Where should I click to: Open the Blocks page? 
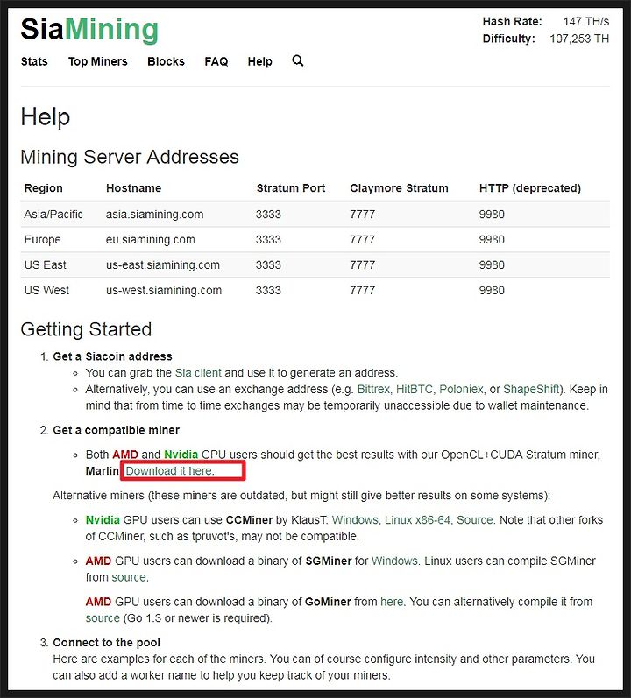click(167, 61)
